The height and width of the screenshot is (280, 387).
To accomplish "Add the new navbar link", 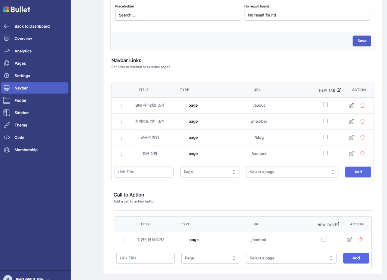I will click(x=358, y=172).
